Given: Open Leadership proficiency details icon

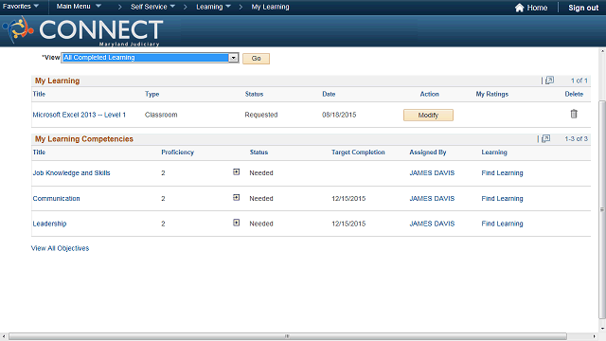Looking at the screenshot, I should (x=236, y=223).
